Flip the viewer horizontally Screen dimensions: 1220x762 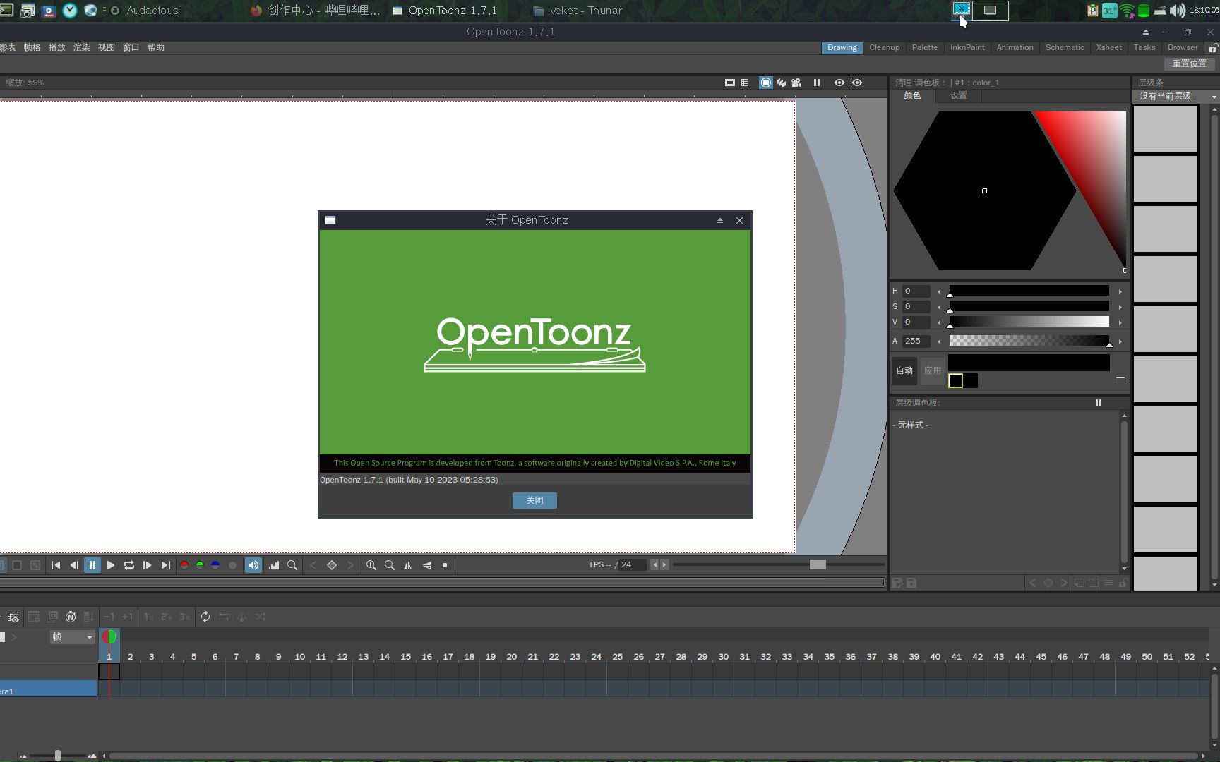(408, 565)
